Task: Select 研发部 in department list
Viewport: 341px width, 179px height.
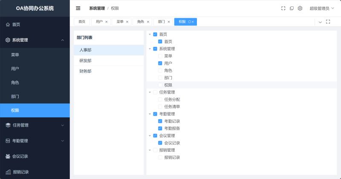Action: [x=109, y=60]
